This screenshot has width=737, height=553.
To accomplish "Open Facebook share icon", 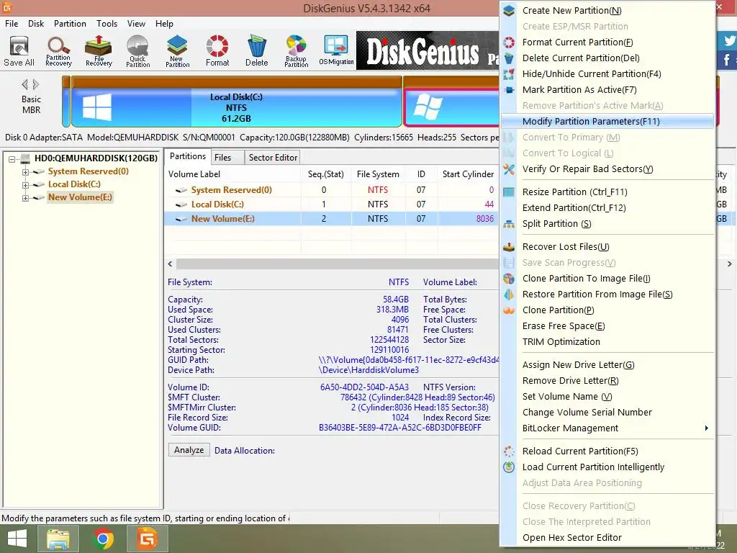I will pyautogui.click(x=728, y=60).
